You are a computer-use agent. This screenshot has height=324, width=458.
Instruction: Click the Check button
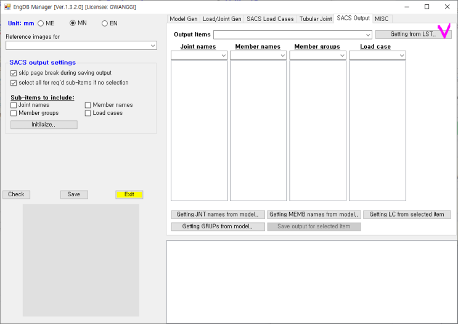17,194
